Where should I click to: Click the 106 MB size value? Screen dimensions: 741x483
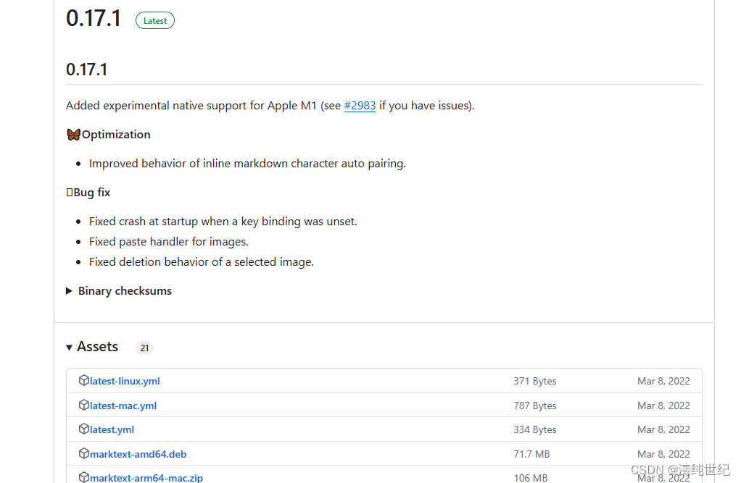click(x=531, y=478)
